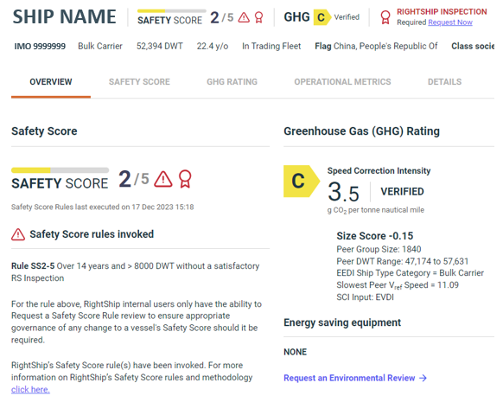
Task: Click the Peer Group Size: 1840 line
Action: (x=379, y=249)
